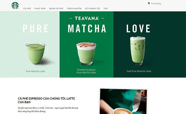Open the latte art pouring photo
Screen dimensions: 186x114
tap(123, 101)
